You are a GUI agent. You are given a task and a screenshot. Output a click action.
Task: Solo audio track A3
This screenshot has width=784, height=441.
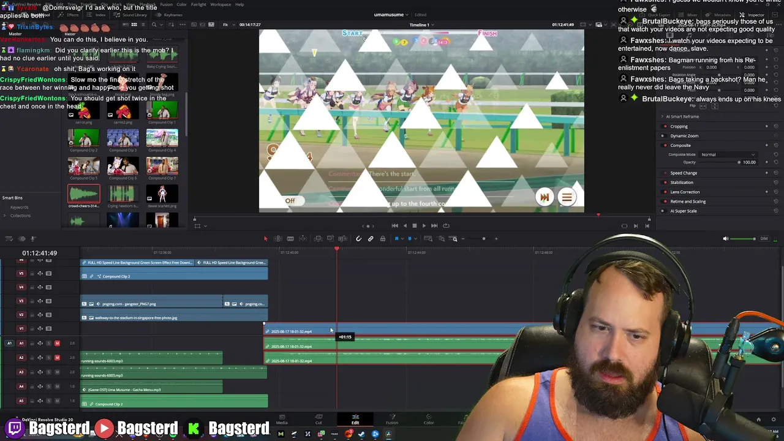[x=49, y=372]
